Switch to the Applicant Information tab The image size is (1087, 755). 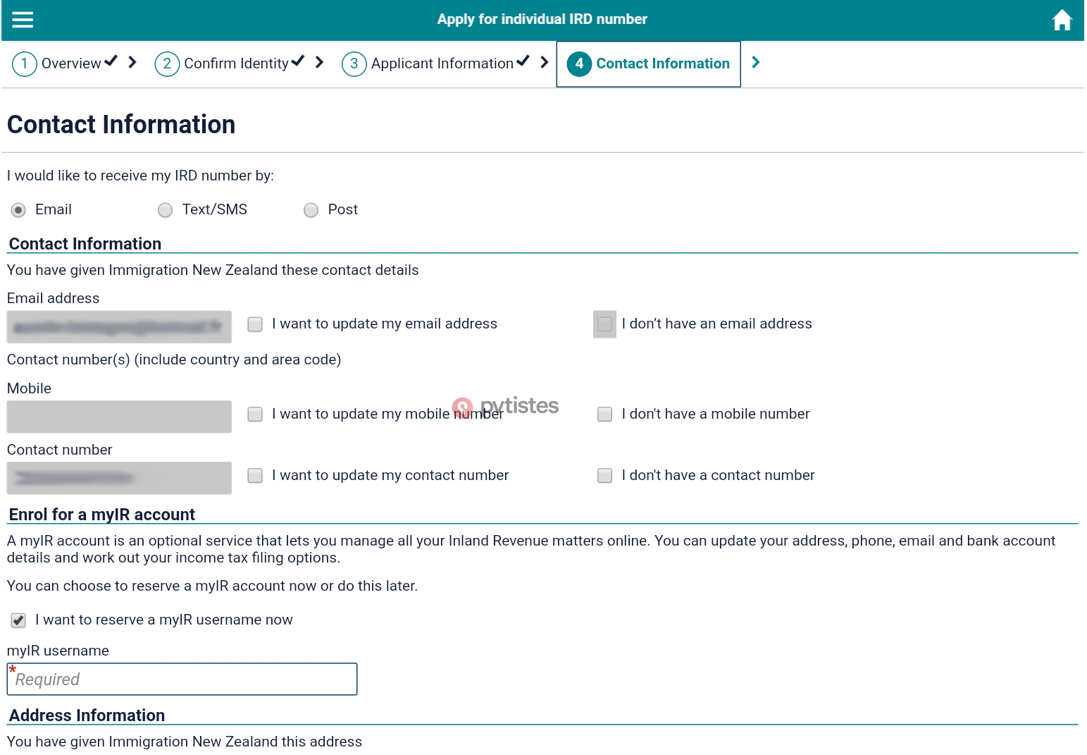click(x=442, y=64)
